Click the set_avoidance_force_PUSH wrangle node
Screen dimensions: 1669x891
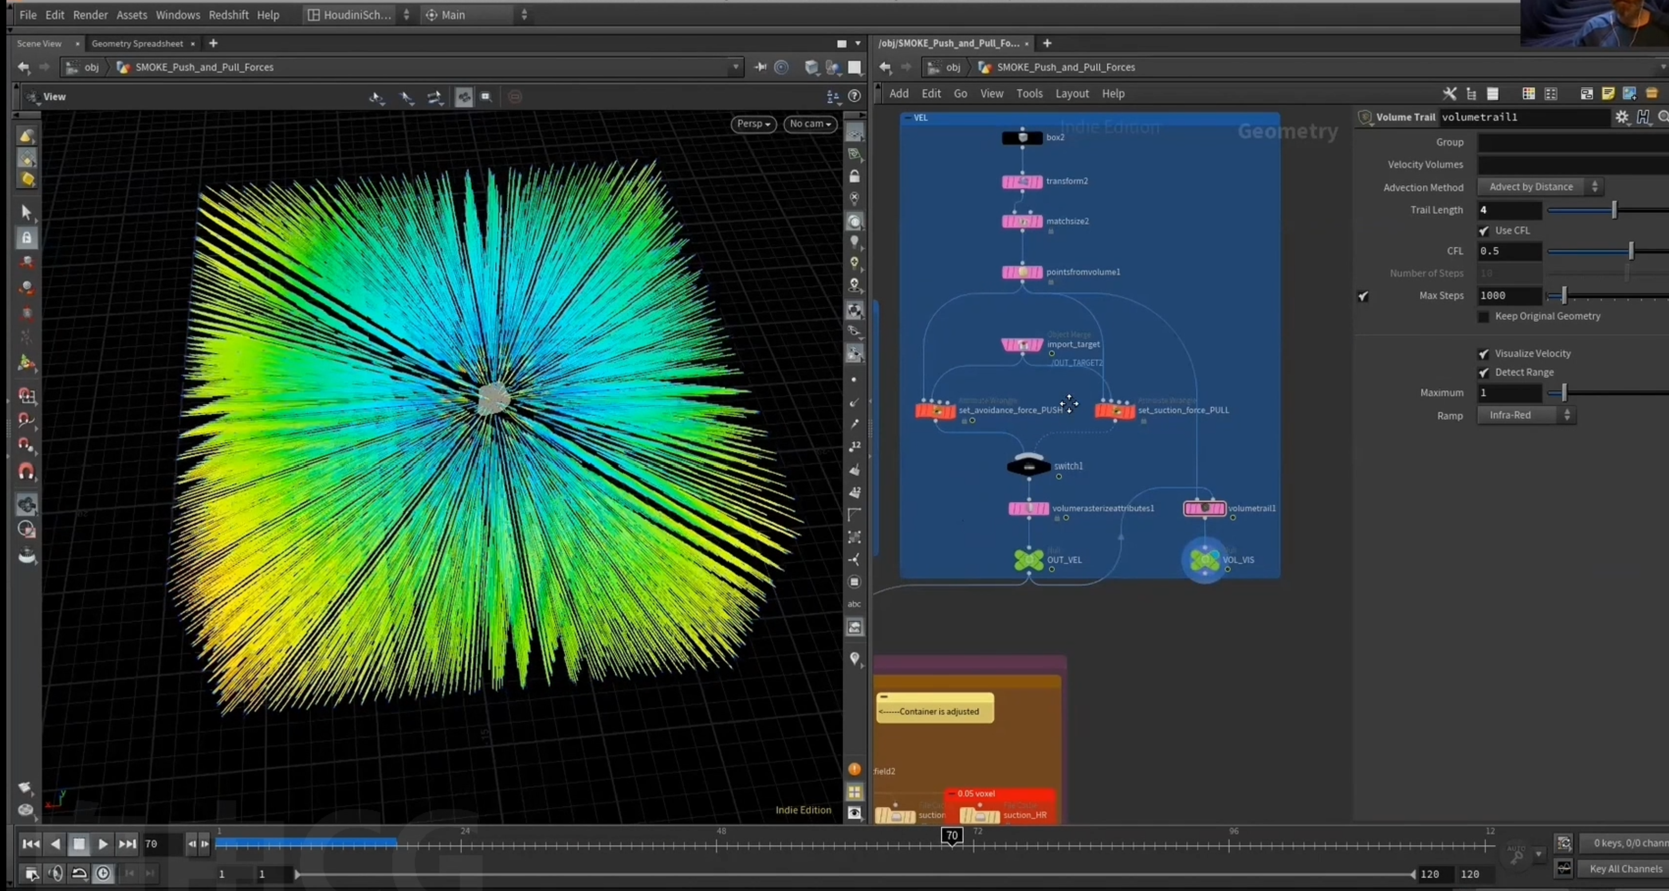coord(935,410)
